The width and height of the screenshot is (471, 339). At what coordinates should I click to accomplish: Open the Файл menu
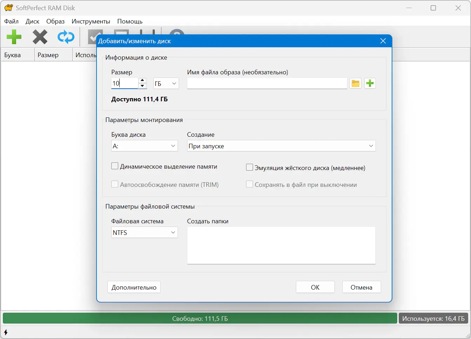tap(11, 21)
